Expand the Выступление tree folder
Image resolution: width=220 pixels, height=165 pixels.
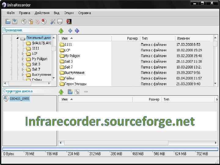(x=23, y=75)
